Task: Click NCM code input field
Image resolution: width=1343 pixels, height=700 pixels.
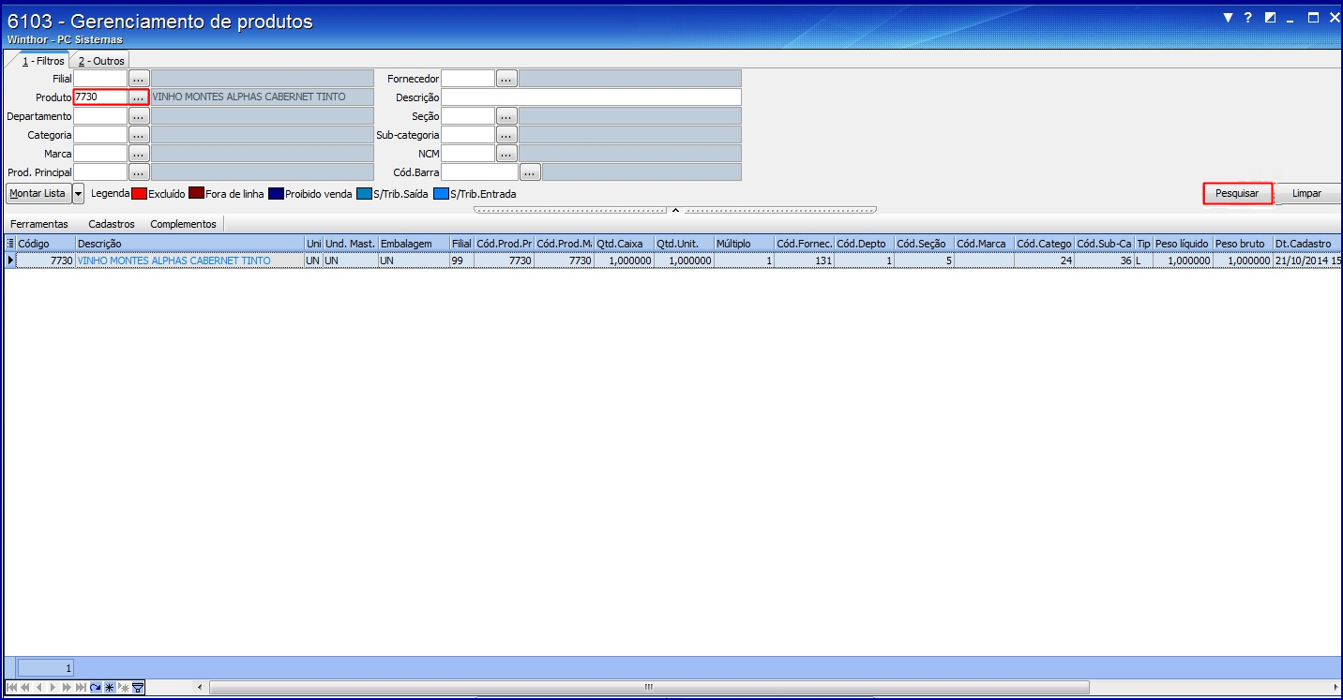Action: click(x=468, y=154)
